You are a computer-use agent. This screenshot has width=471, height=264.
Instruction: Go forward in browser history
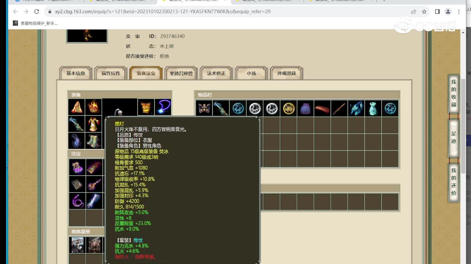pyautogui.click(x=26, y=11)
